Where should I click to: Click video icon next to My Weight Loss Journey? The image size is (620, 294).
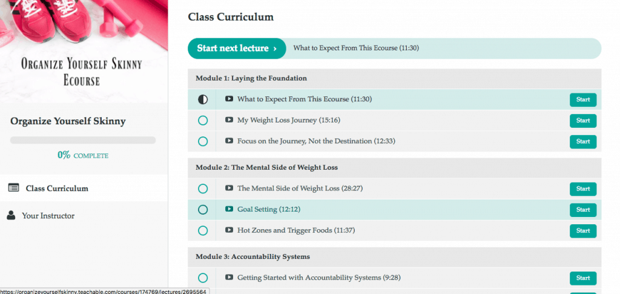point(229,120)
